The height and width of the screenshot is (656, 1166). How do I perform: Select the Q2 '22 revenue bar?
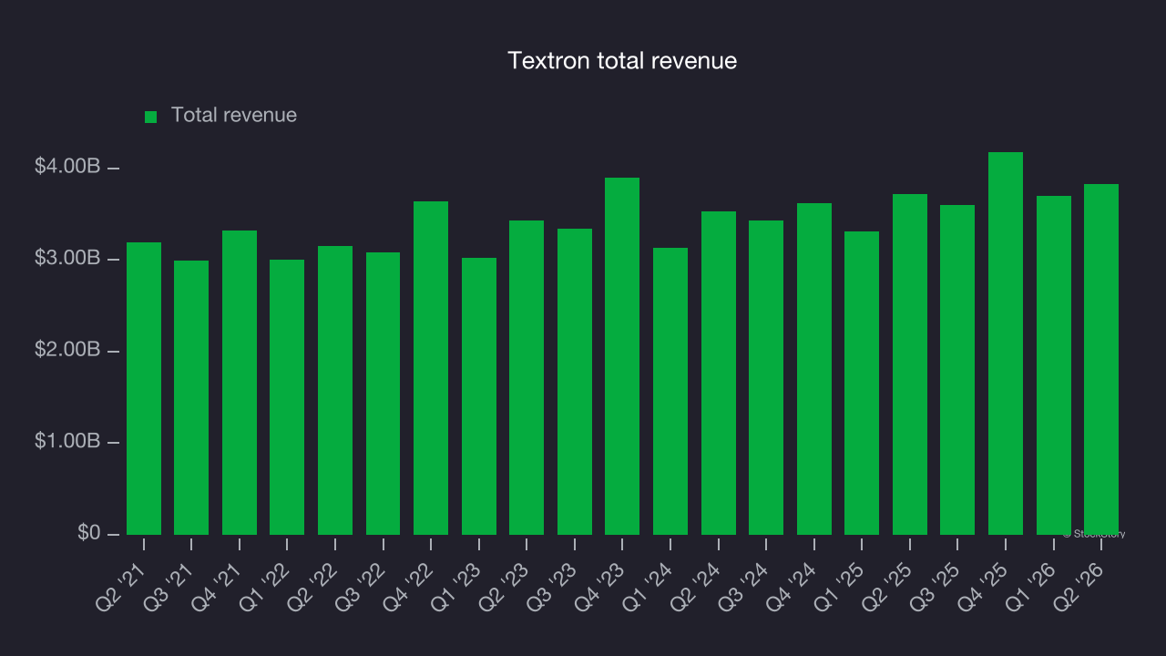click(335, 390)
